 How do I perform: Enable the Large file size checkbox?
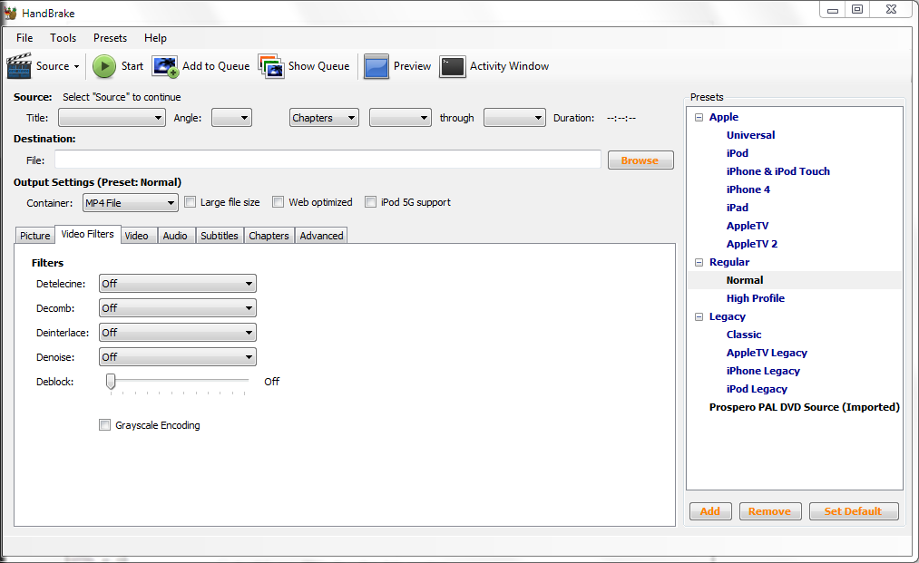(191, 202)
